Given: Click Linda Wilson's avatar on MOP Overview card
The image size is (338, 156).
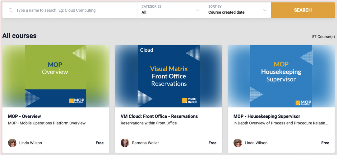Looking at the screenshot, I should click(x=12, y=143).
